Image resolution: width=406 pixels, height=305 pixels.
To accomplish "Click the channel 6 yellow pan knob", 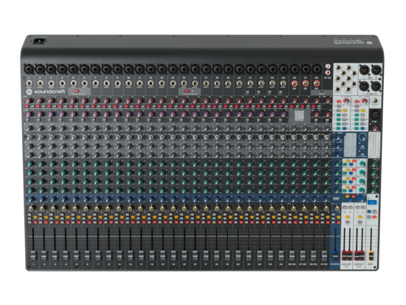I will click(x=86, y=208).
